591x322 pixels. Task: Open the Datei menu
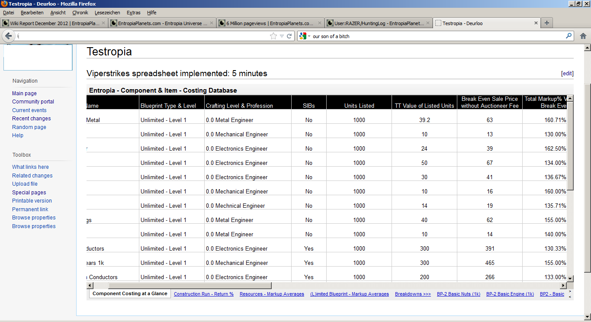click(x=9, y=13)
